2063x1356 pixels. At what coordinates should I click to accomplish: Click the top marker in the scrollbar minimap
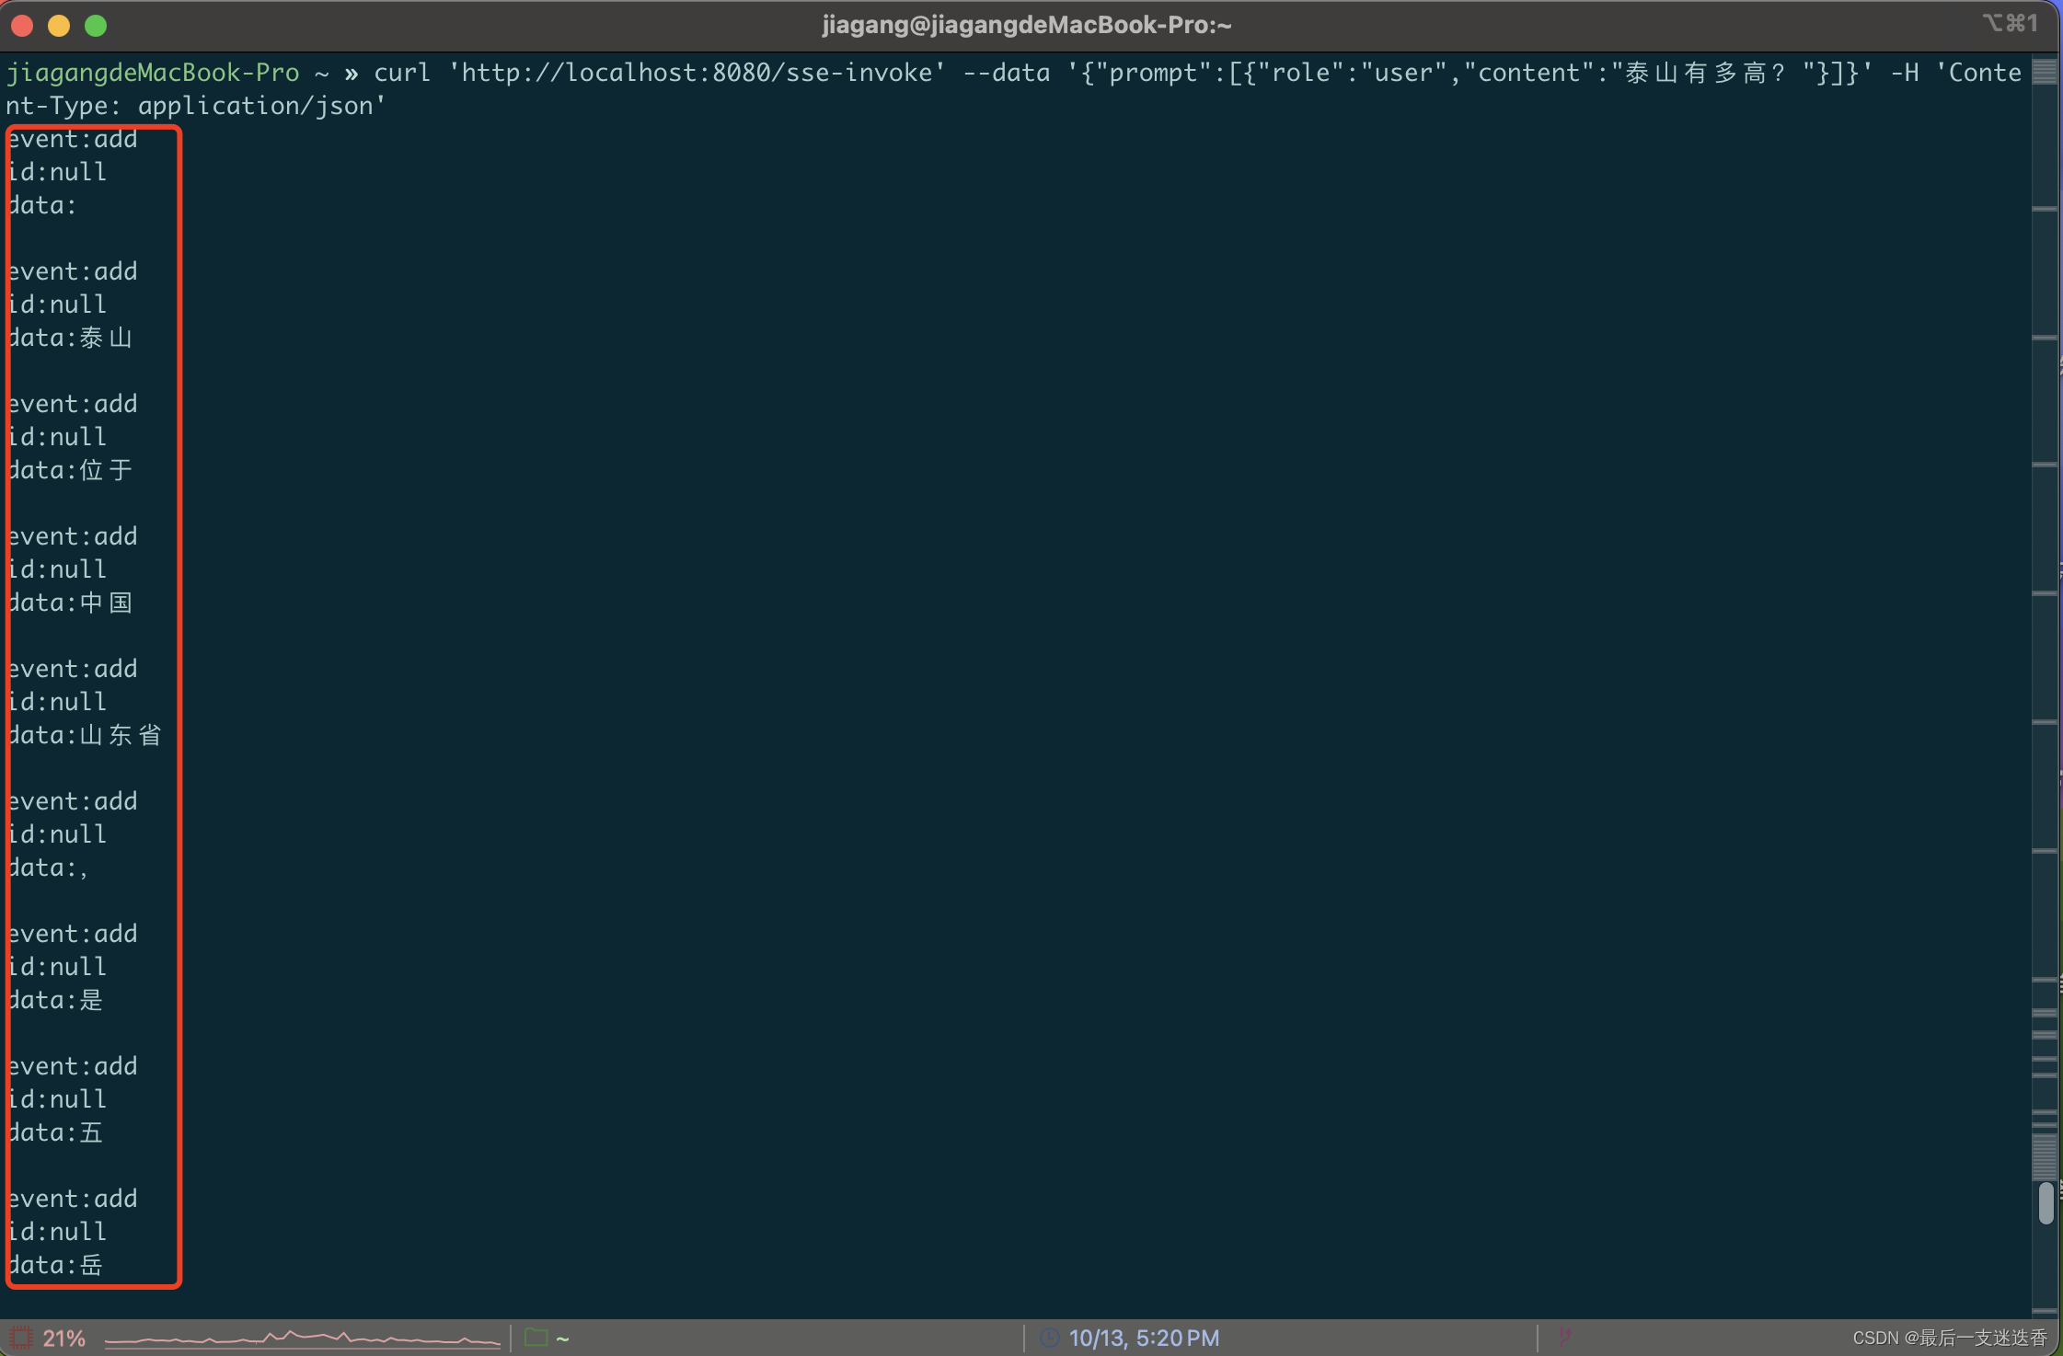tap(2045, 72)
